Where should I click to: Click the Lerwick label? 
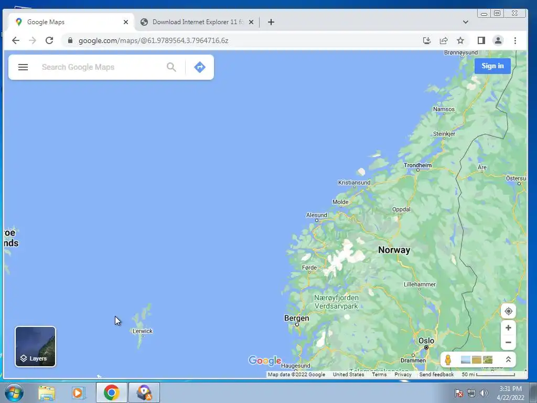coord(143,331)
